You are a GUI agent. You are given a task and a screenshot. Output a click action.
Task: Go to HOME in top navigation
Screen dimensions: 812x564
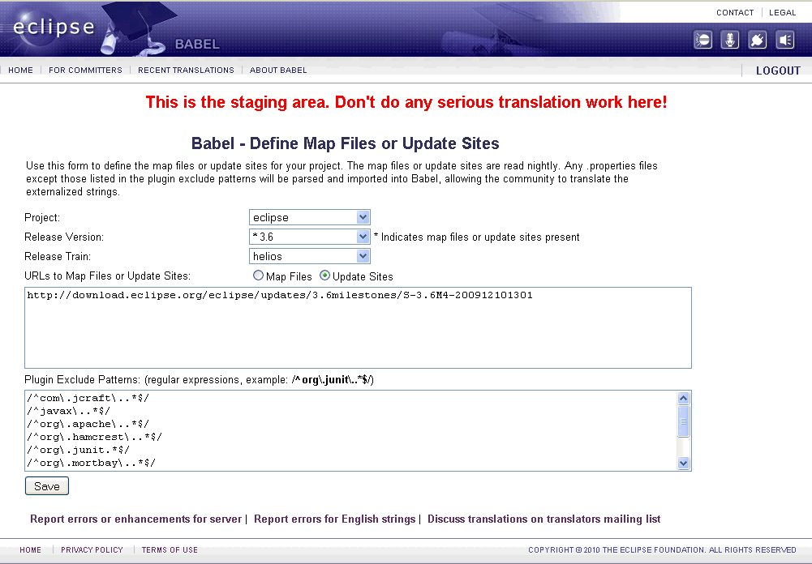[21, 70]
